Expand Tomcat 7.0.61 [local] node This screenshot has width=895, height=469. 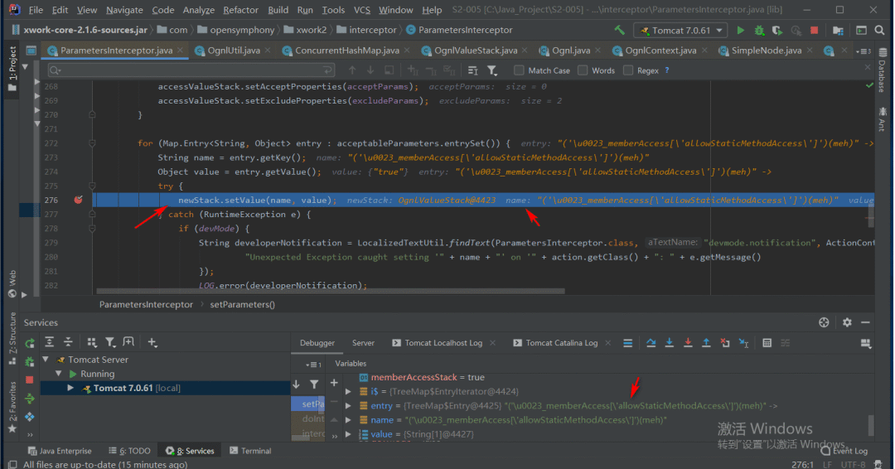tap(70, 388)
